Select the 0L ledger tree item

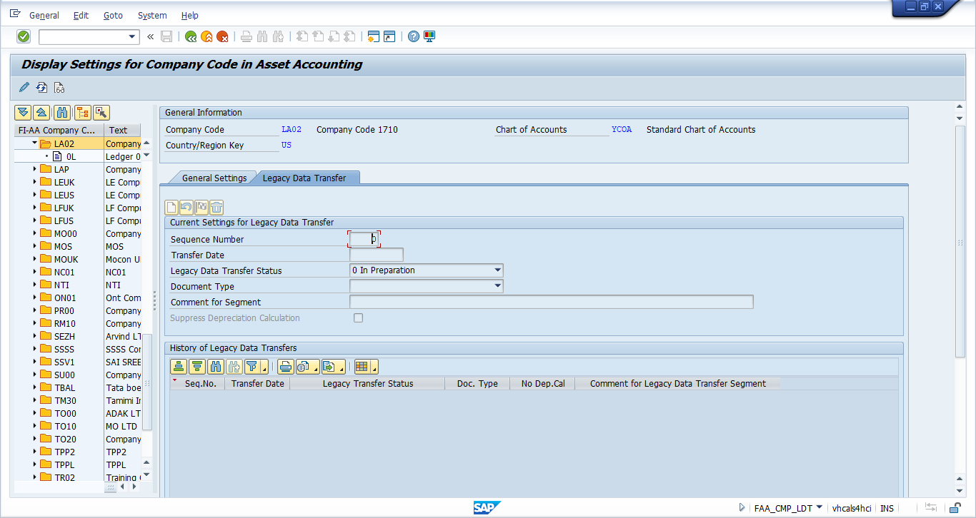coord(70,156)
